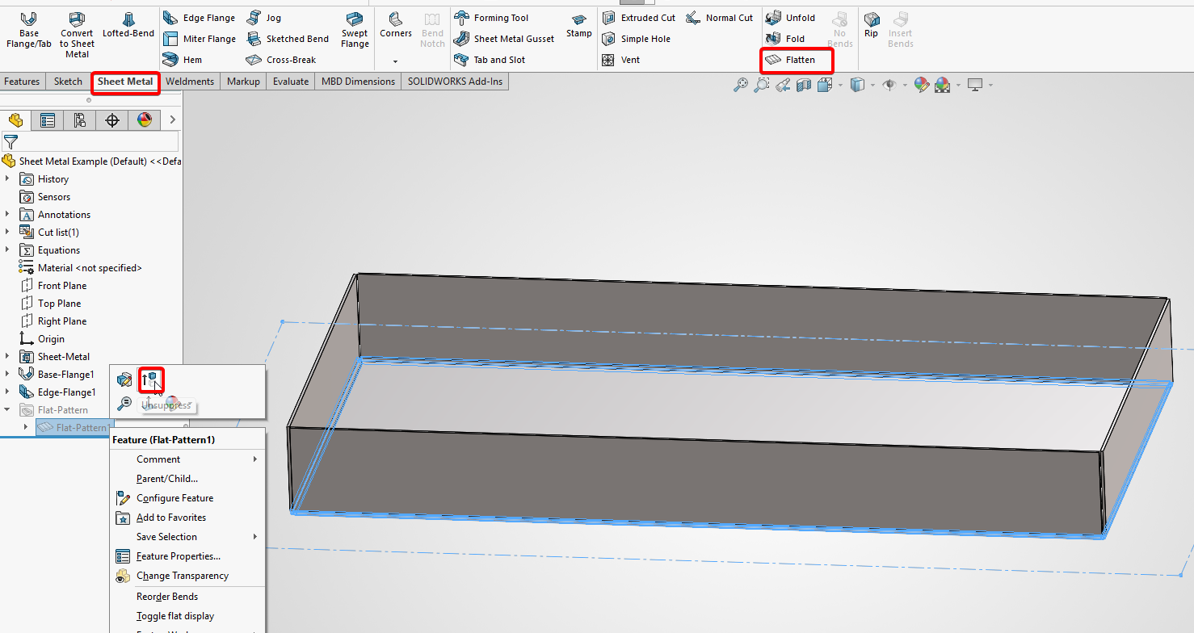Click Edit Feature in context toolbar
The image size is (1194, 633).
[124, 379]
